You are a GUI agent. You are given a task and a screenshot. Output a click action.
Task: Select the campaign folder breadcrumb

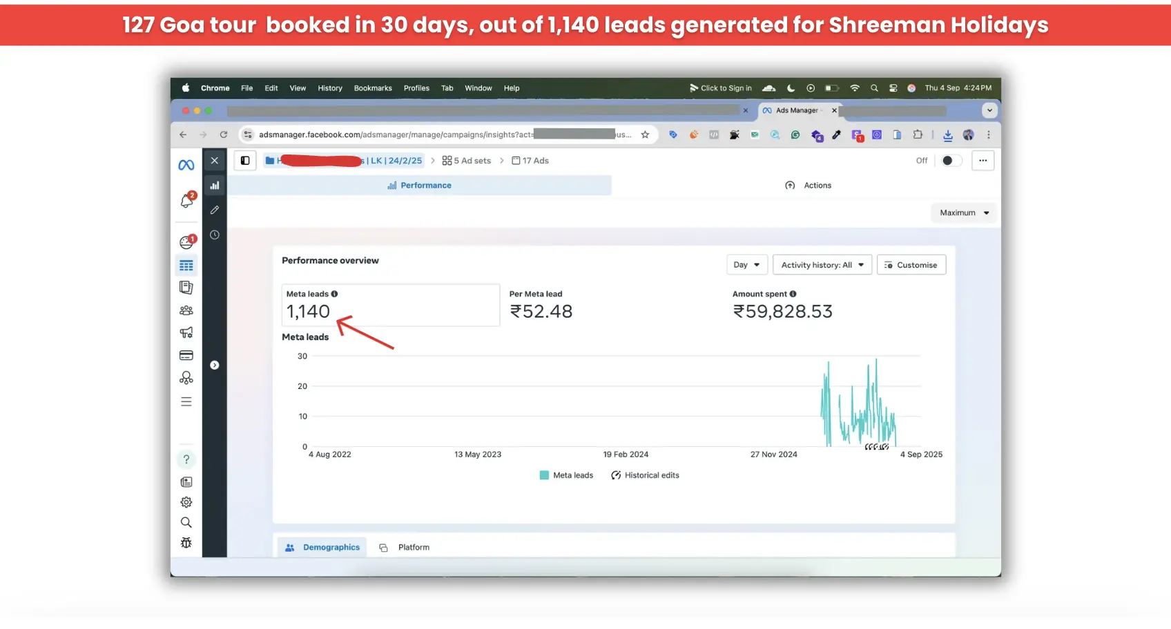click(344, 161)
